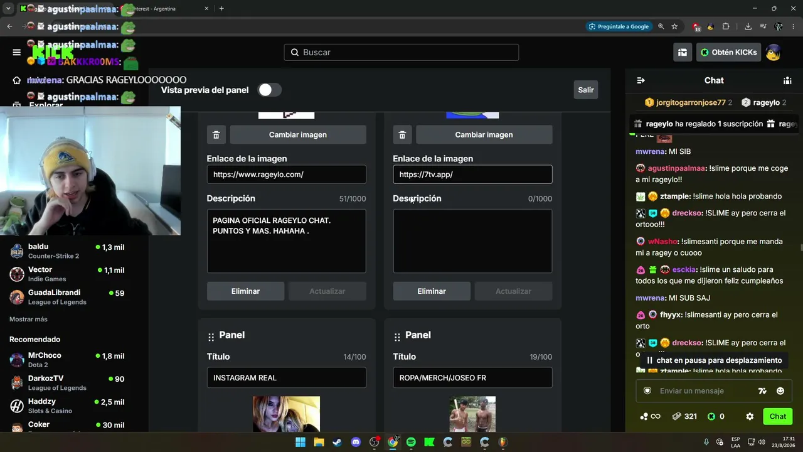
Task: Edit the PAGINA OFICIAL RAGEYLO CHAT description
Action: 287,241
